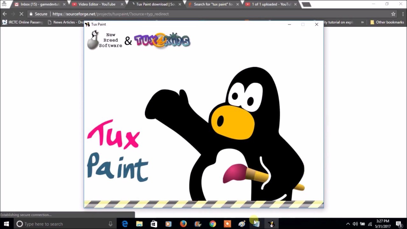Launch Google Chrome from the taskbar
Image resolution: width=407 pixels, height=229 pixels.
pyautogui.click(x=212, y=224)
